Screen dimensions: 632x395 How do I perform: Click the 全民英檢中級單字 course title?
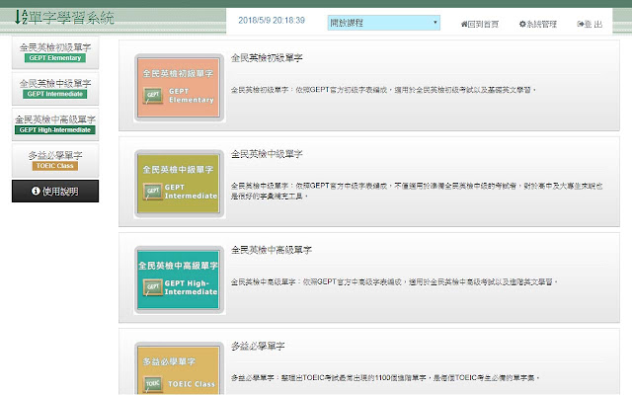(x=267, y=154)
